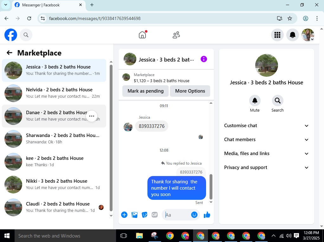Open volume control in system tray
The width and height of the screenshot is (324, 242).
(x=289, y=236)
